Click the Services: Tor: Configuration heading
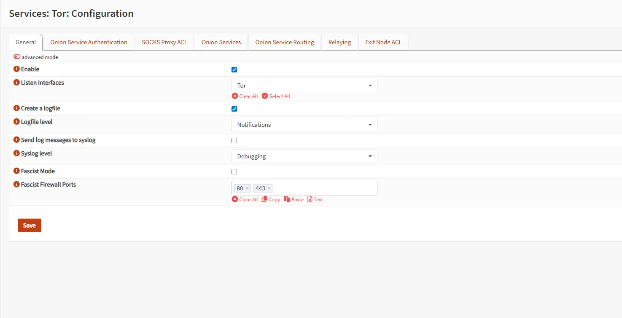622x318 pixels. click(x=71, y=13)
